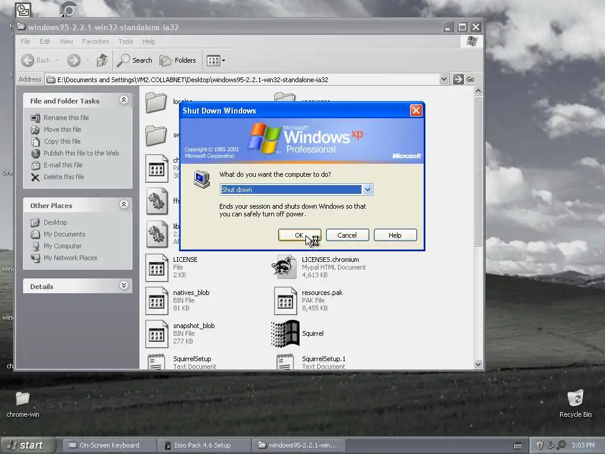The height and width of the screenshot is (454, 605).
Task: Select the SquirrelSetup text document icon
Action: pyautogui.click(x=156, y=362)
